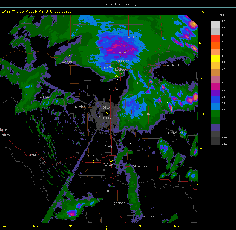Click the Okotoks label
The width and height of the screenshot is (236, 230).
pyautogui.click(x=113, y=191)
